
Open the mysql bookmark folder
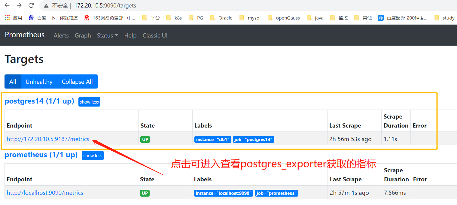pyautogui.click(x=250, y=18)
